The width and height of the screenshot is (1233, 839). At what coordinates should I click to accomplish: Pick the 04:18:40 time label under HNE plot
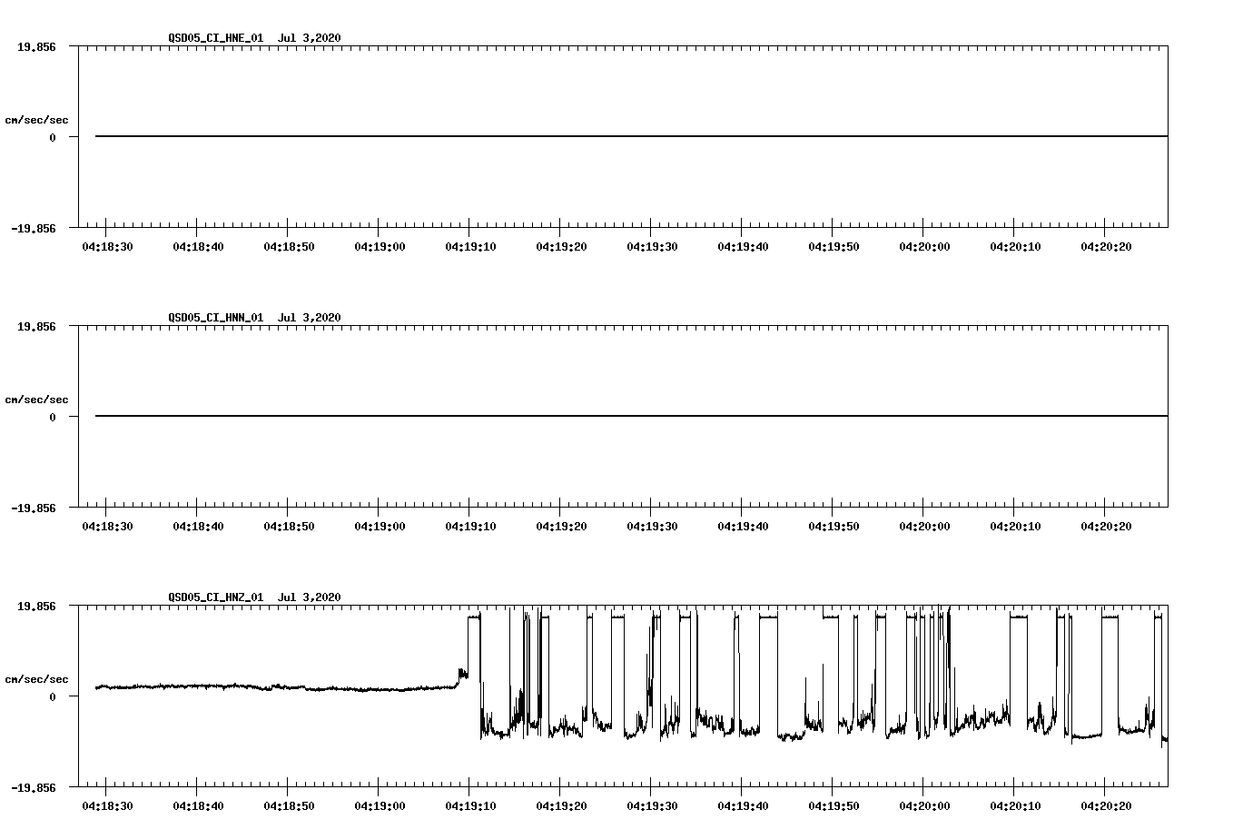tap(198, 247)
